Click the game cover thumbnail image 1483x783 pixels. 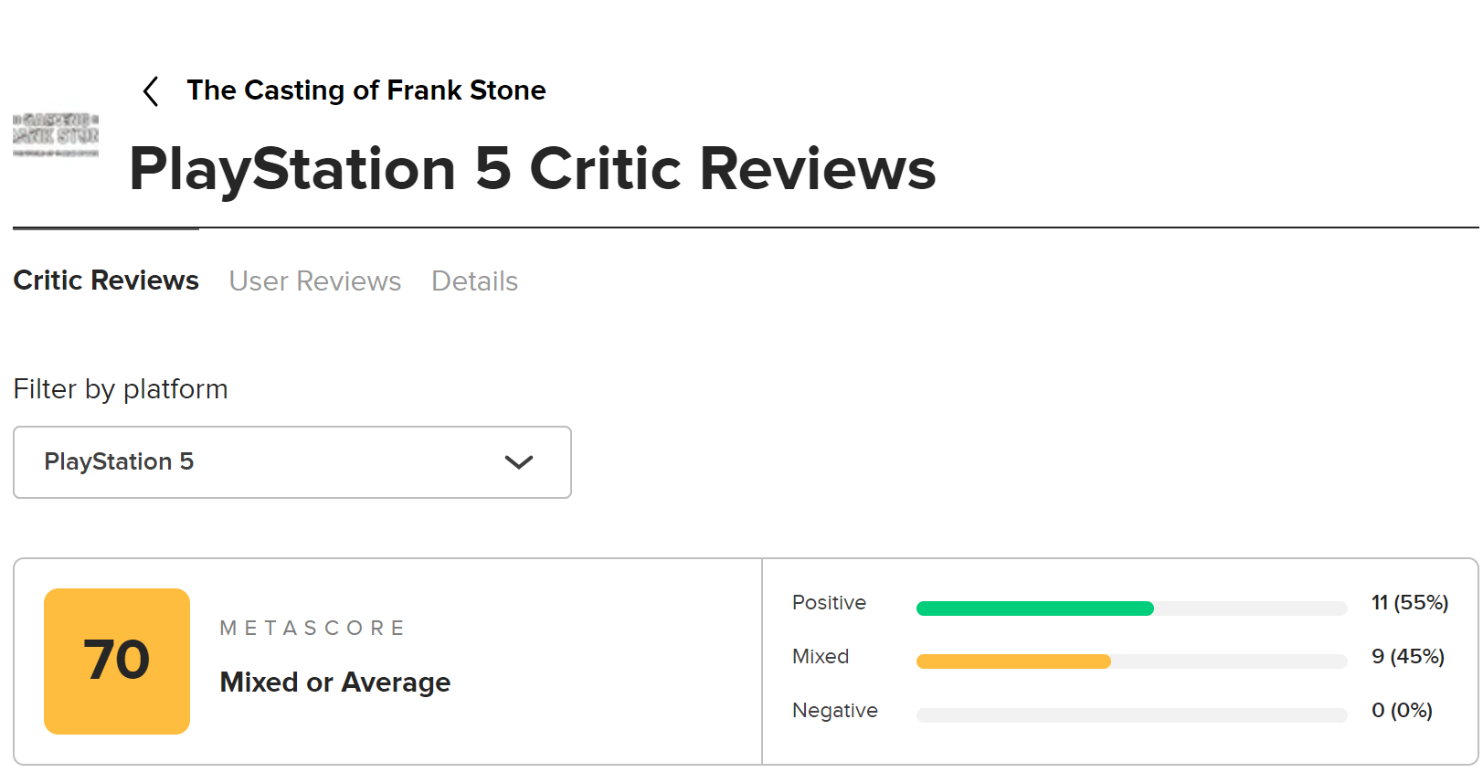56,135
